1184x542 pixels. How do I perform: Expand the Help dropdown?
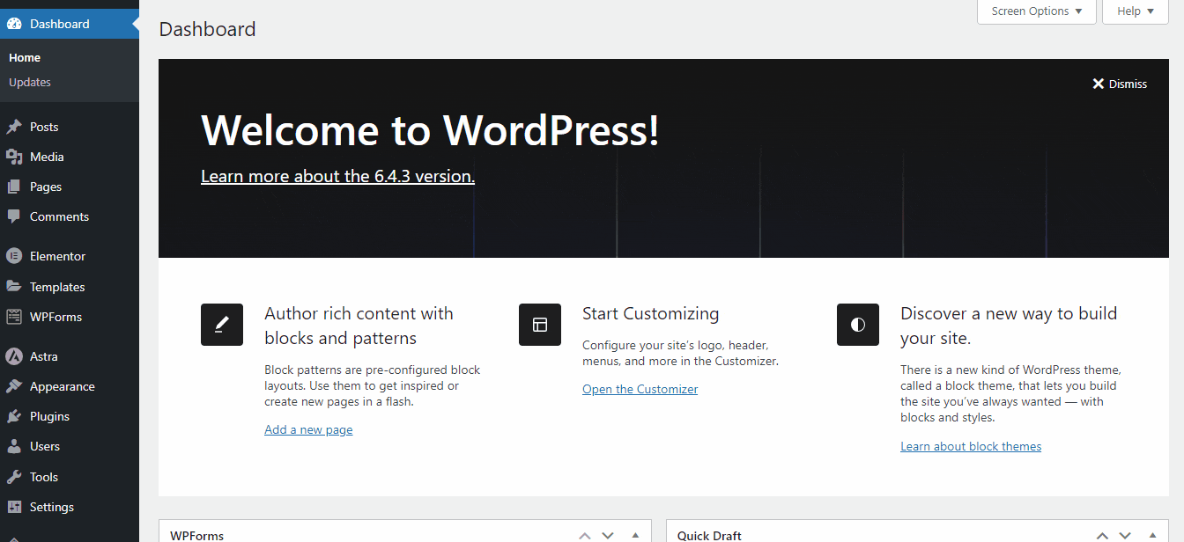coord(1135,11)
